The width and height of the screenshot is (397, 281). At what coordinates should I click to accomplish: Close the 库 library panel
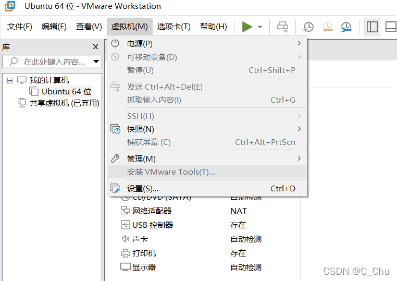coord(95,46)
